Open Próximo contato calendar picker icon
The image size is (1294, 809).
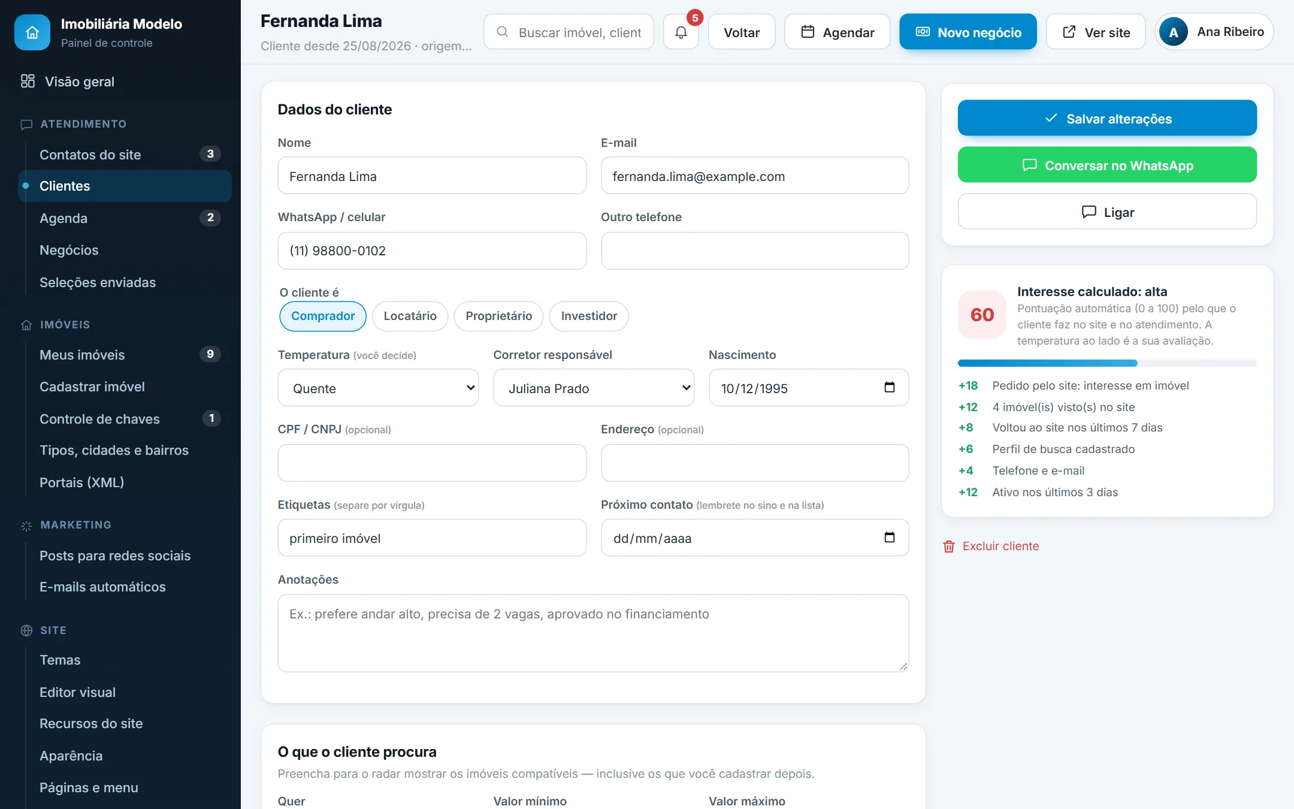[890, 537]
